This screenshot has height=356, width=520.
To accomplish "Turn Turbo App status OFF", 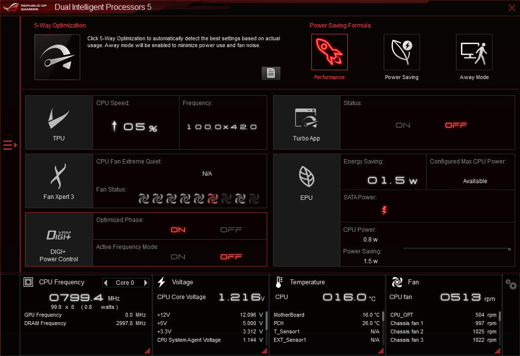I will tap(456, 125).
